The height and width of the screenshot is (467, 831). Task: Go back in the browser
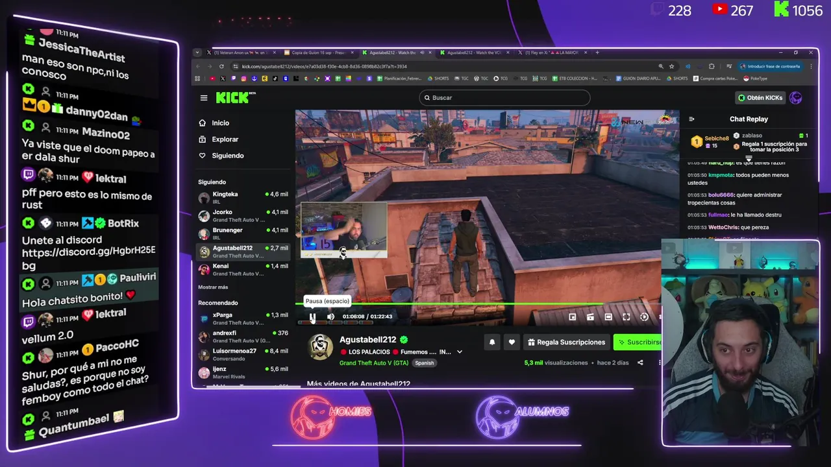click(199, 66)
